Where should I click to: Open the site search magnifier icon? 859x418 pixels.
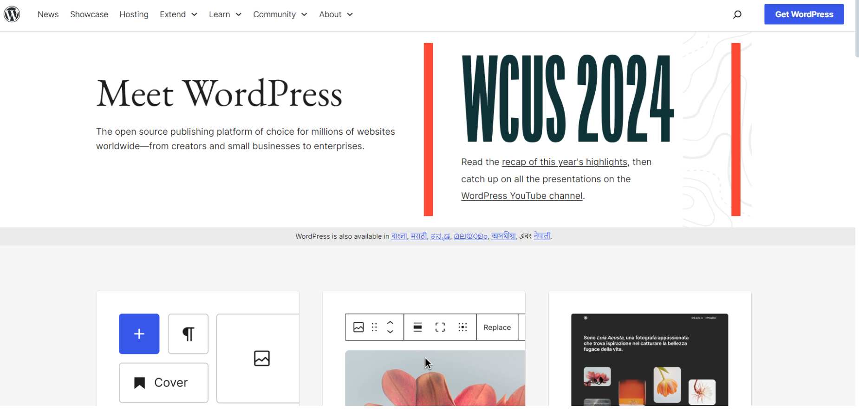point(737,14)
